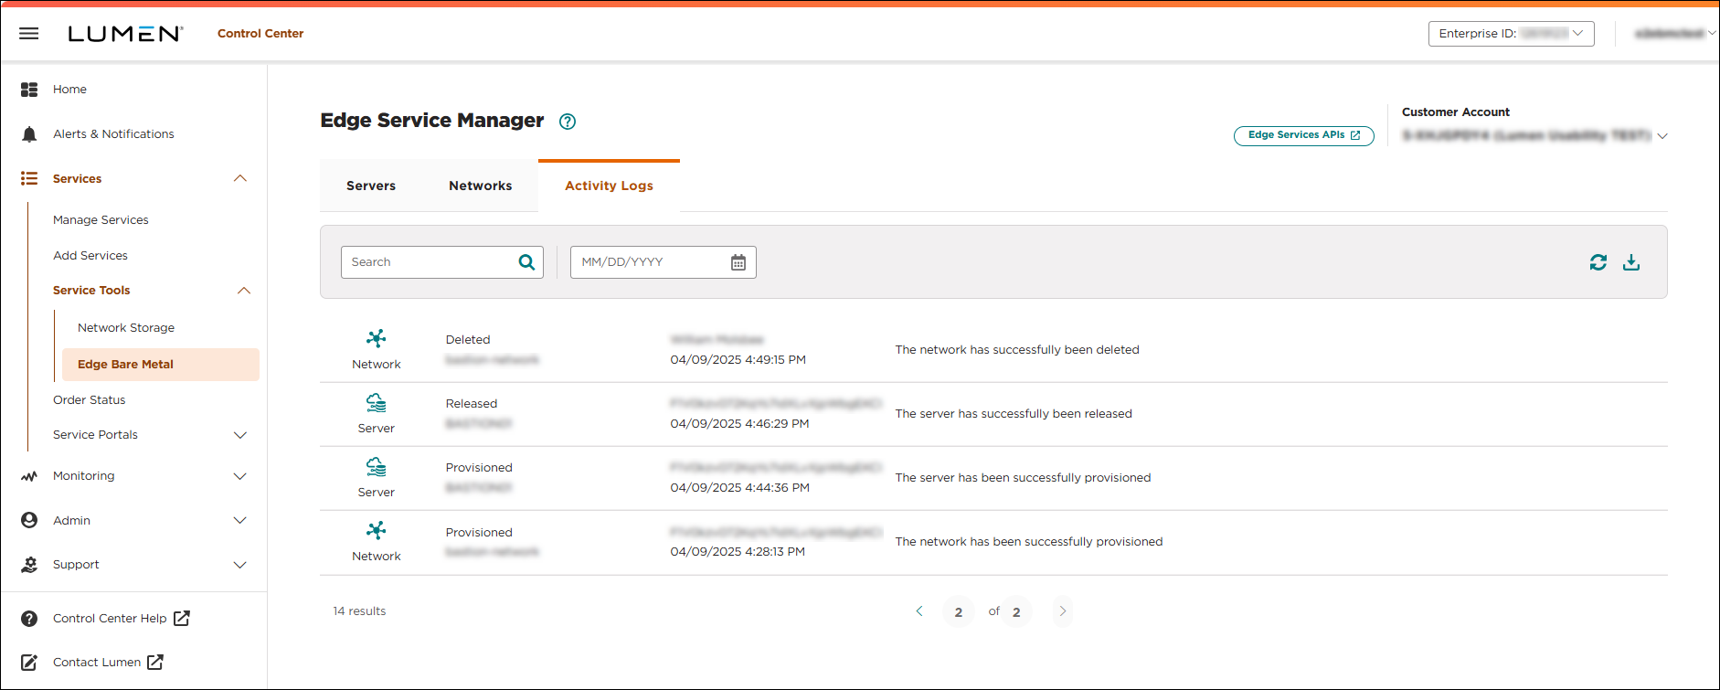Click the Home dashboard icon
1720x690 pixels.
point(29,90)
